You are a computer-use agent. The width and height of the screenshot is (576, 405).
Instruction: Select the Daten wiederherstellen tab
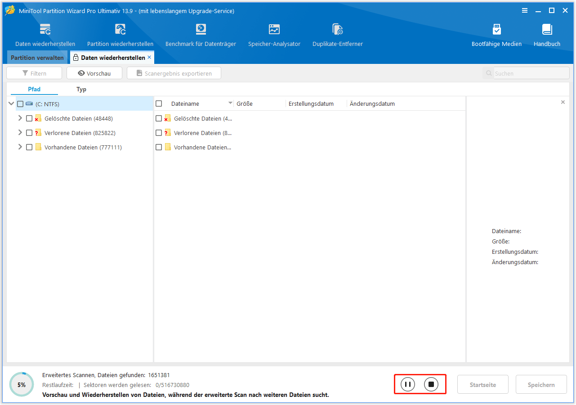(x=112, y=58)
